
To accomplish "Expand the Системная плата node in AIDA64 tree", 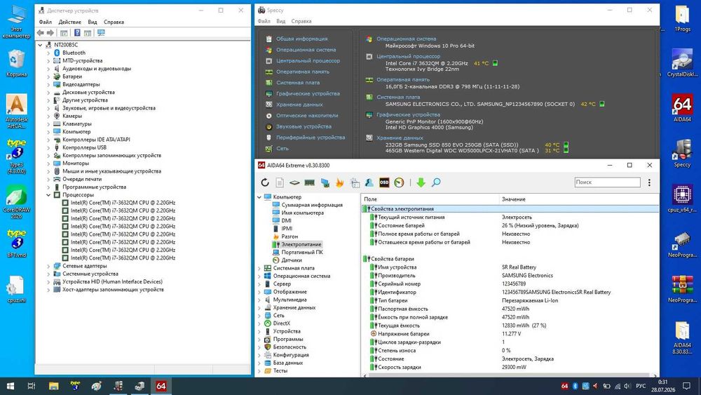I will (x=259, y=269).
